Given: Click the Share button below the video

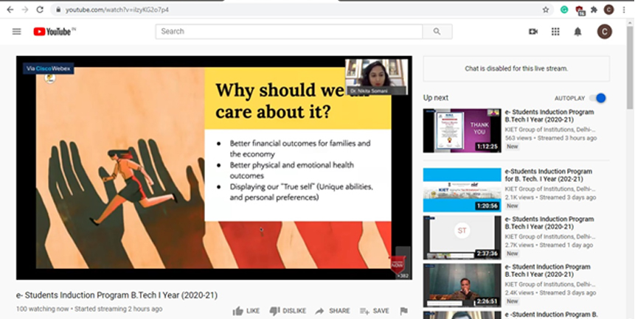Looking at the screenshot, I should (333, 311).
